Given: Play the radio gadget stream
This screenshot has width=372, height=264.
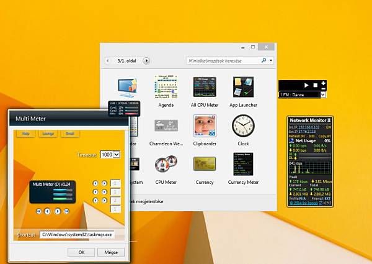Looking at the screenshot, I should (x=306, y=85).
